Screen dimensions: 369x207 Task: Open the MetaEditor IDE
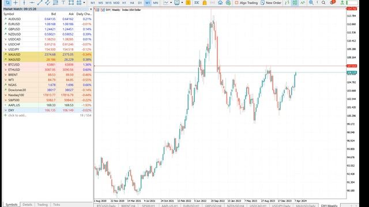pos(197,2)
